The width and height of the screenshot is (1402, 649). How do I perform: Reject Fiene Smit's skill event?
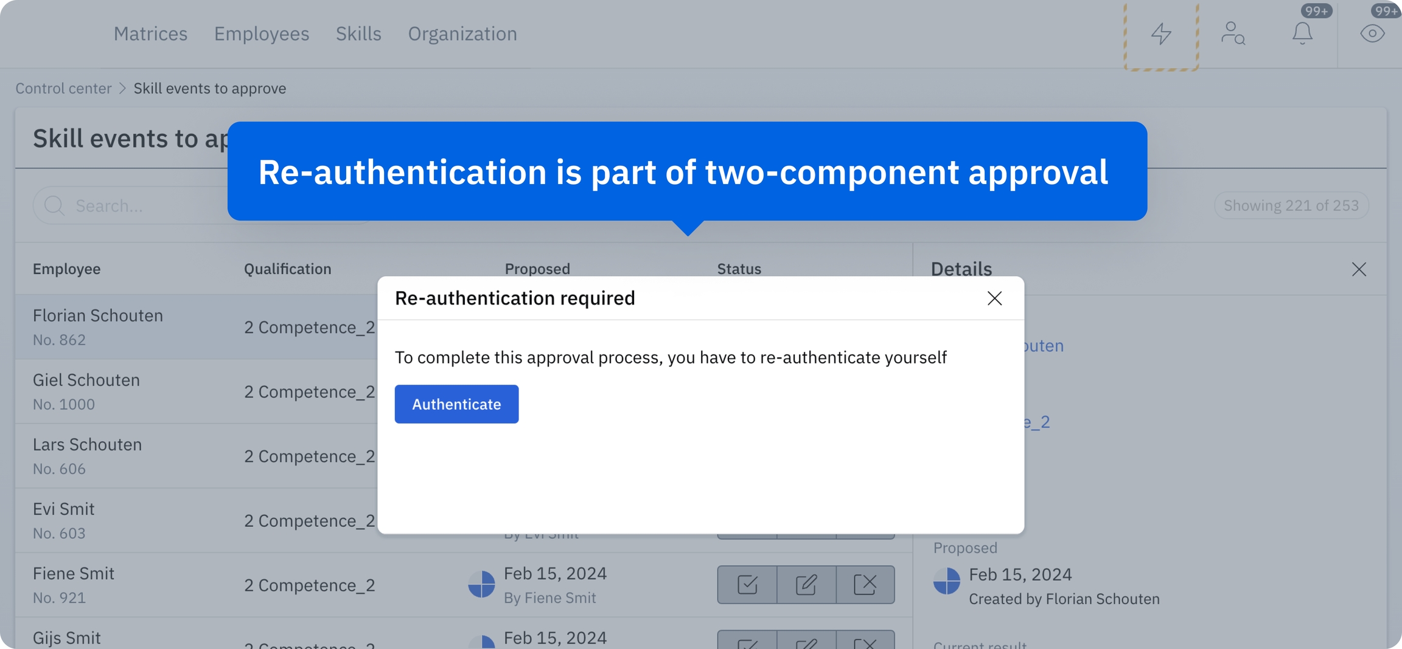click(865, 585)
